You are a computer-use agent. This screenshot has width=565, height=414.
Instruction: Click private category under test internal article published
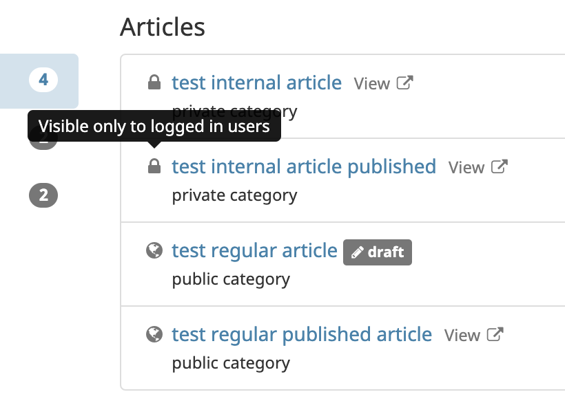click(234, 195)
